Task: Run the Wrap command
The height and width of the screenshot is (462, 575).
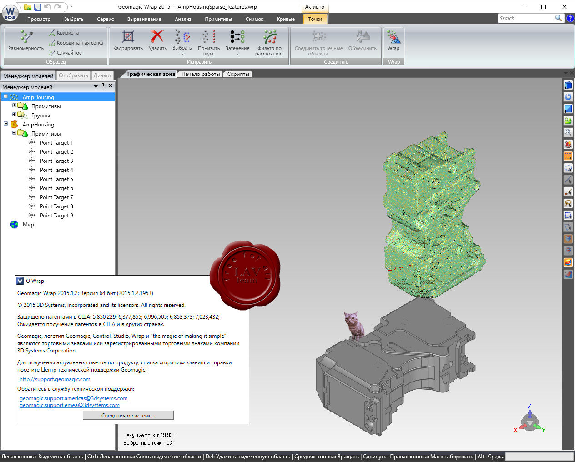Action: (393, 40)
